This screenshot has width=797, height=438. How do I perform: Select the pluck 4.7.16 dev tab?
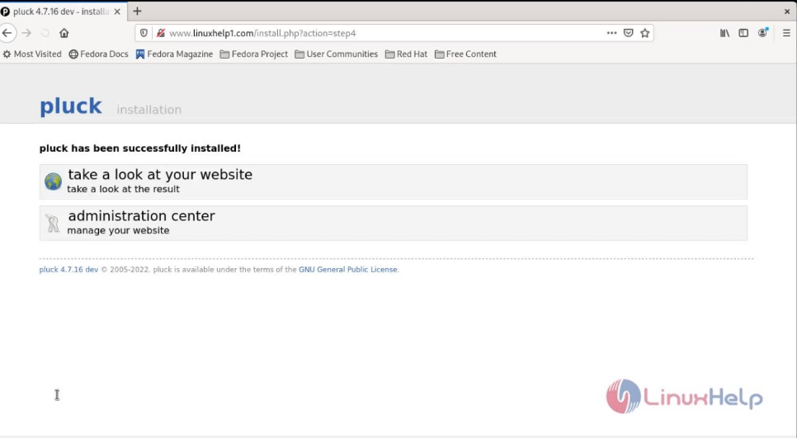pos(61,12)
